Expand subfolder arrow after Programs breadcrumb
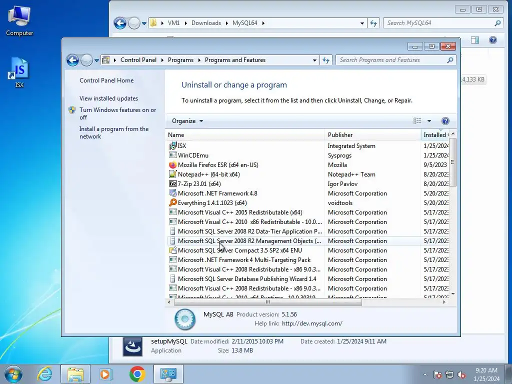 pyautogui.click(x=199, y=60)
